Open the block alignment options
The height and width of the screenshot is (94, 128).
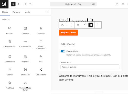(x=78, y=25)
